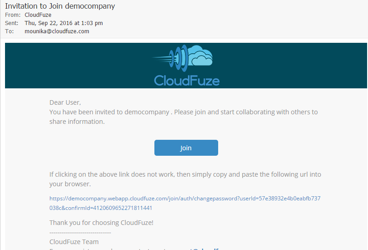Click the 'share information.' line of text
The width and height of the screenshot is (368, 250).
pyautogui.click(x=77, y=122)
